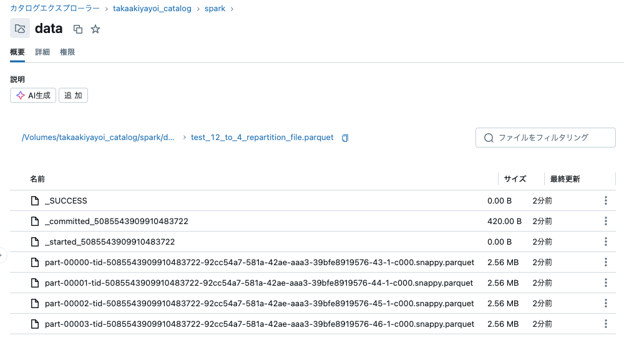Click the 2.56 MB size of part-00000
624x338 pixels.
[x=503, y=263]
